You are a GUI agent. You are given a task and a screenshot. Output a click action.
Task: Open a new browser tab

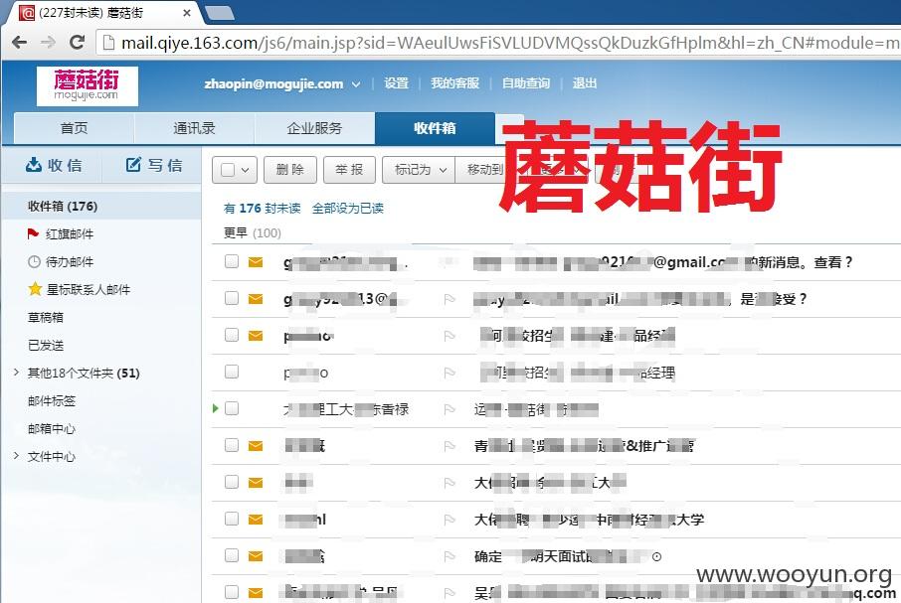[220, 13]
